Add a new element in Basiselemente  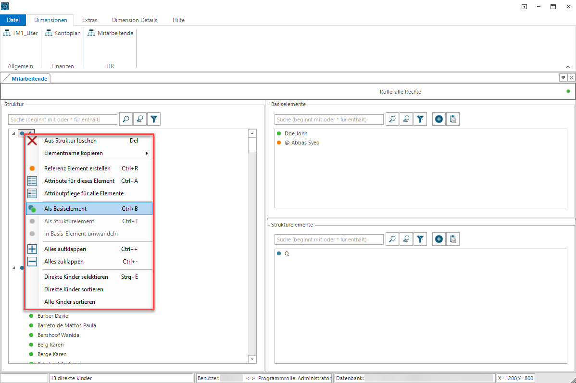pyautogui.click(x=438, y=119)
